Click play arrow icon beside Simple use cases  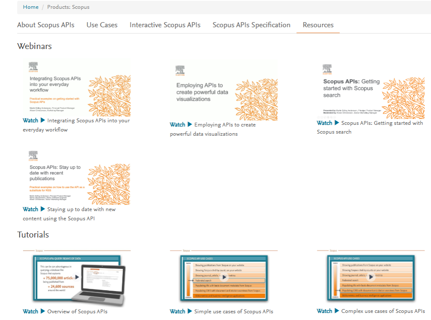[190, 311]
